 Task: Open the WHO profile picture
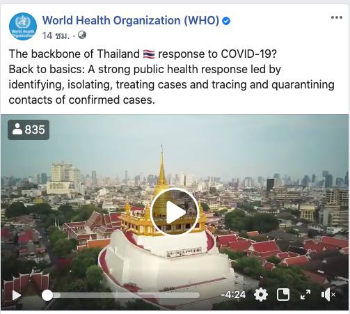pyautogui.click(x=23, y=26)
